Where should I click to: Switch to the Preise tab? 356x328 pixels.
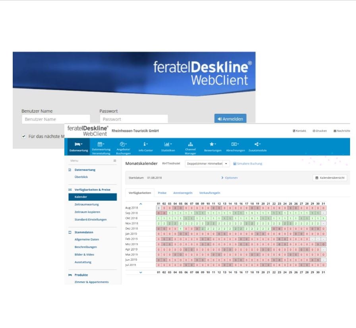(x=162, y=193)
